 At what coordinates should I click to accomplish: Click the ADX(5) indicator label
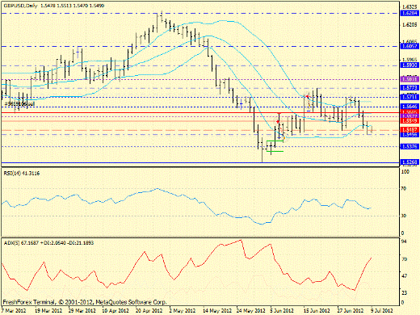pyautogui.click(x=48, y=243)
